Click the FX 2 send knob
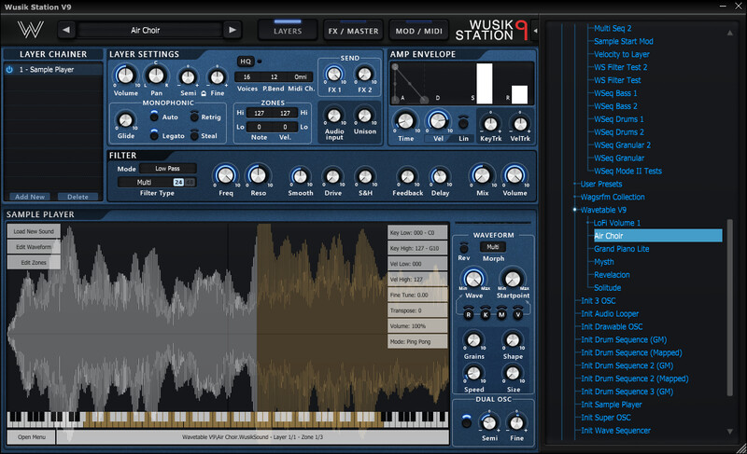The width and height of the screenshot is (747, 454). click(364, 75)
